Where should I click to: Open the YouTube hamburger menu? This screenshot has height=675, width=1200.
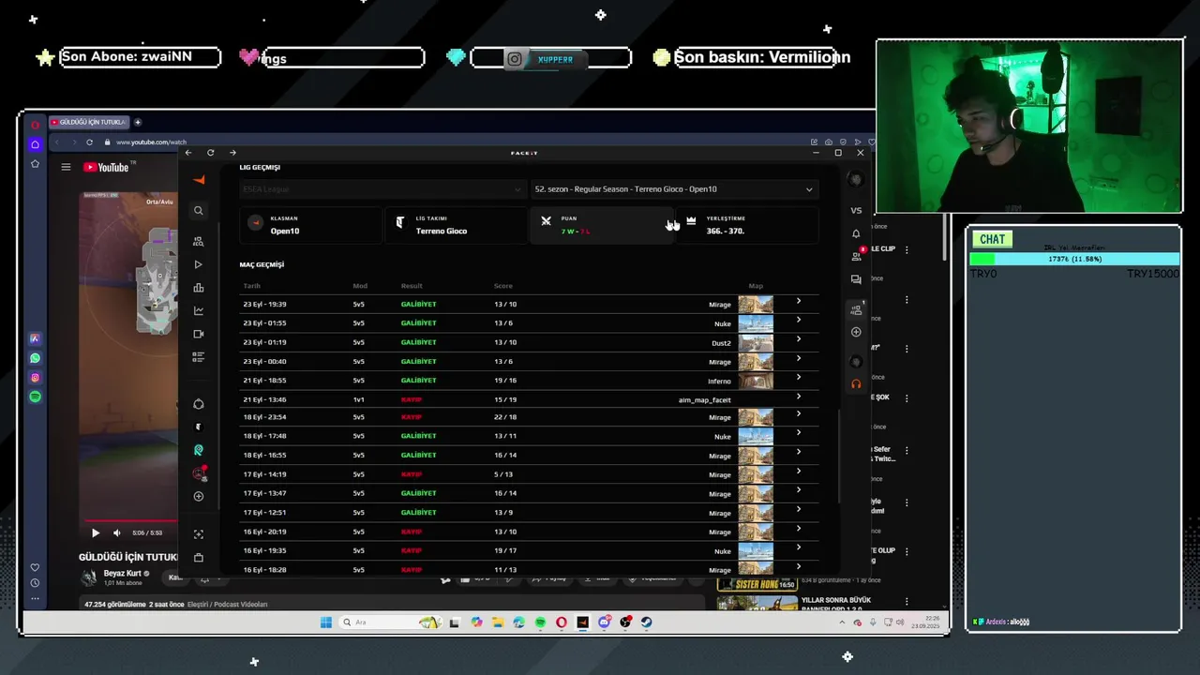(66, 167)
